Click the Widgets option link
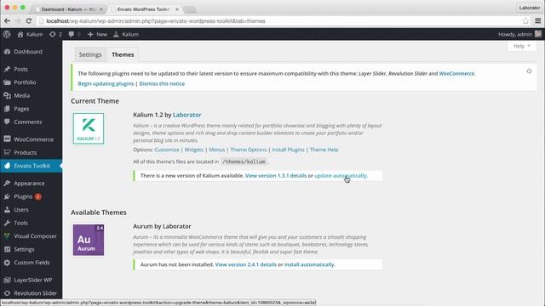545x306 pixels. tap(194, 150)
